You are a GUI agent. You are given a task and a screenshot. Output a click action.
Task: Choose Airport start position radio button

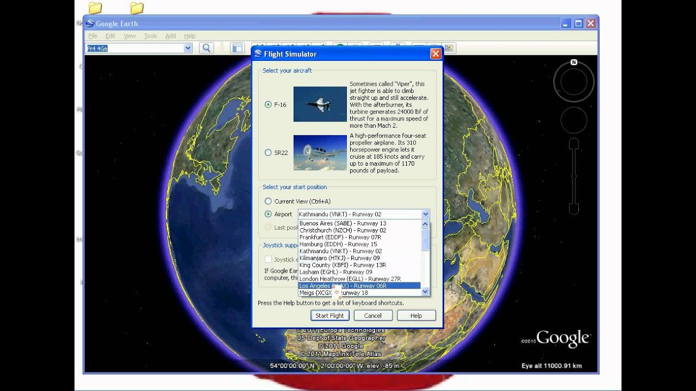pos(268,214)
